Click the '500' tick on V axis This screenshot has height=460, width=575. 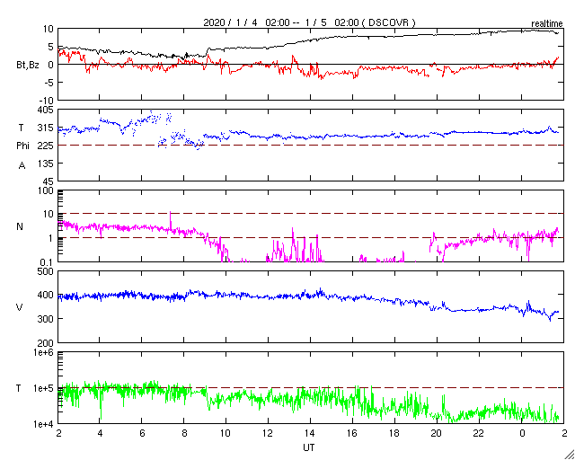(x=46, y=272)
